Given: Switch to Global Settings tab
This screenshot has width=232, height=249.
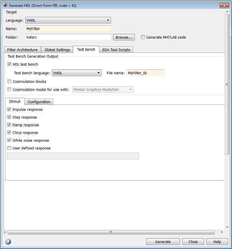Looking at the screenshot, I should (x=57, y=50).
